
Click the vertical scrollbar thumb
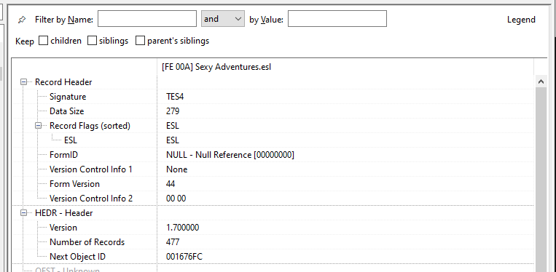(x=541, y=180)
